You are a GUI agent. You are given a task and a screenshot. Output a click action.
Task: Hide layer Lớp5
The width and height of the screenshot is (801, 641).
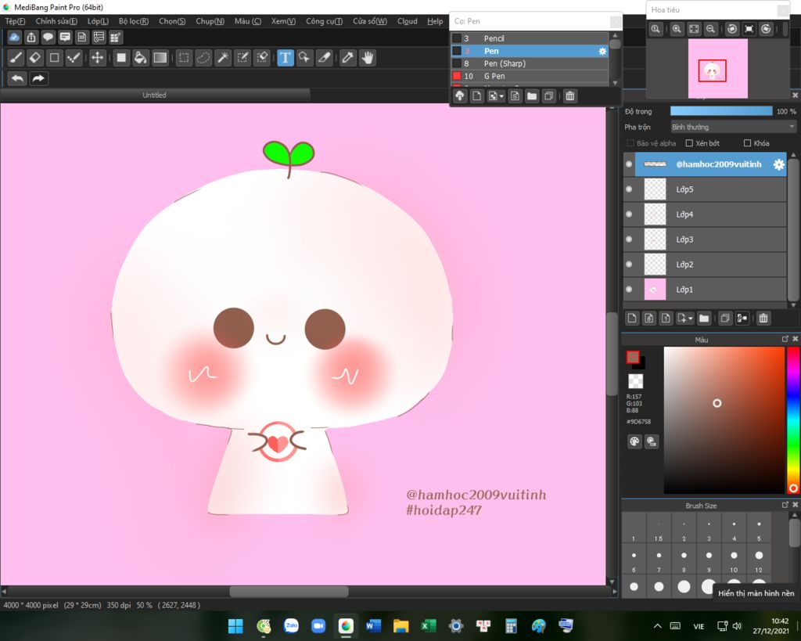pos(629,189)
